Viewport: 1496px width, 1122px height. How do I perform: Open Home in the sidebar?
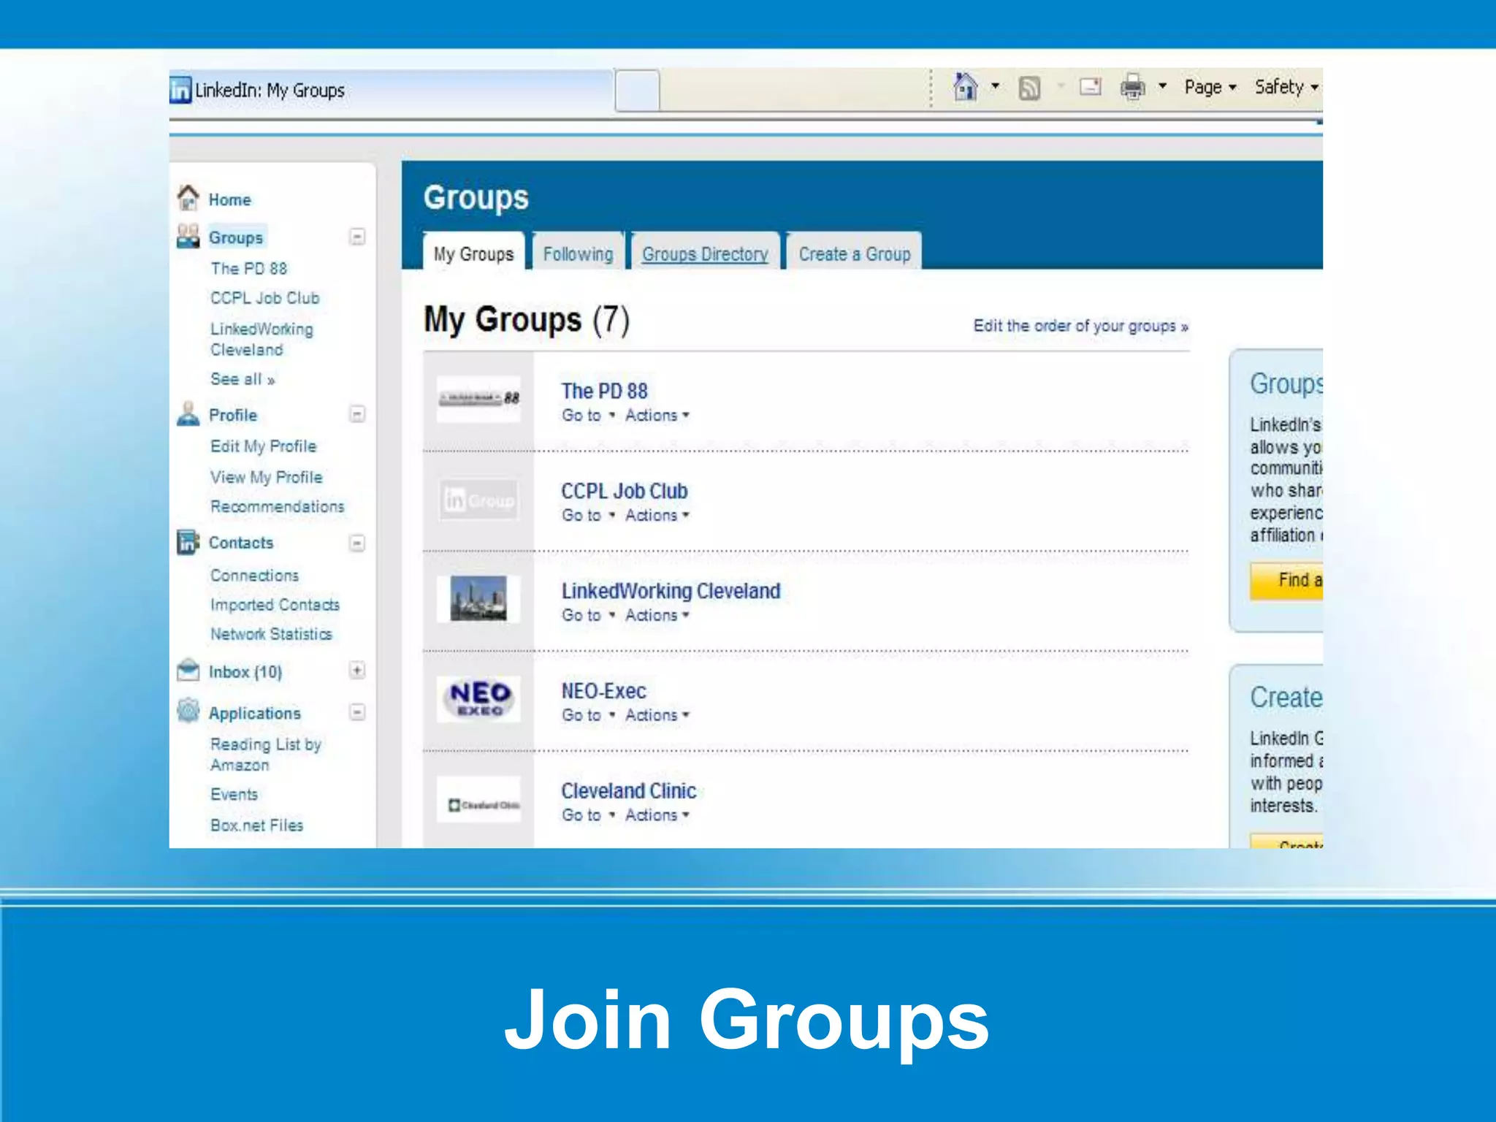coord(229,199)
